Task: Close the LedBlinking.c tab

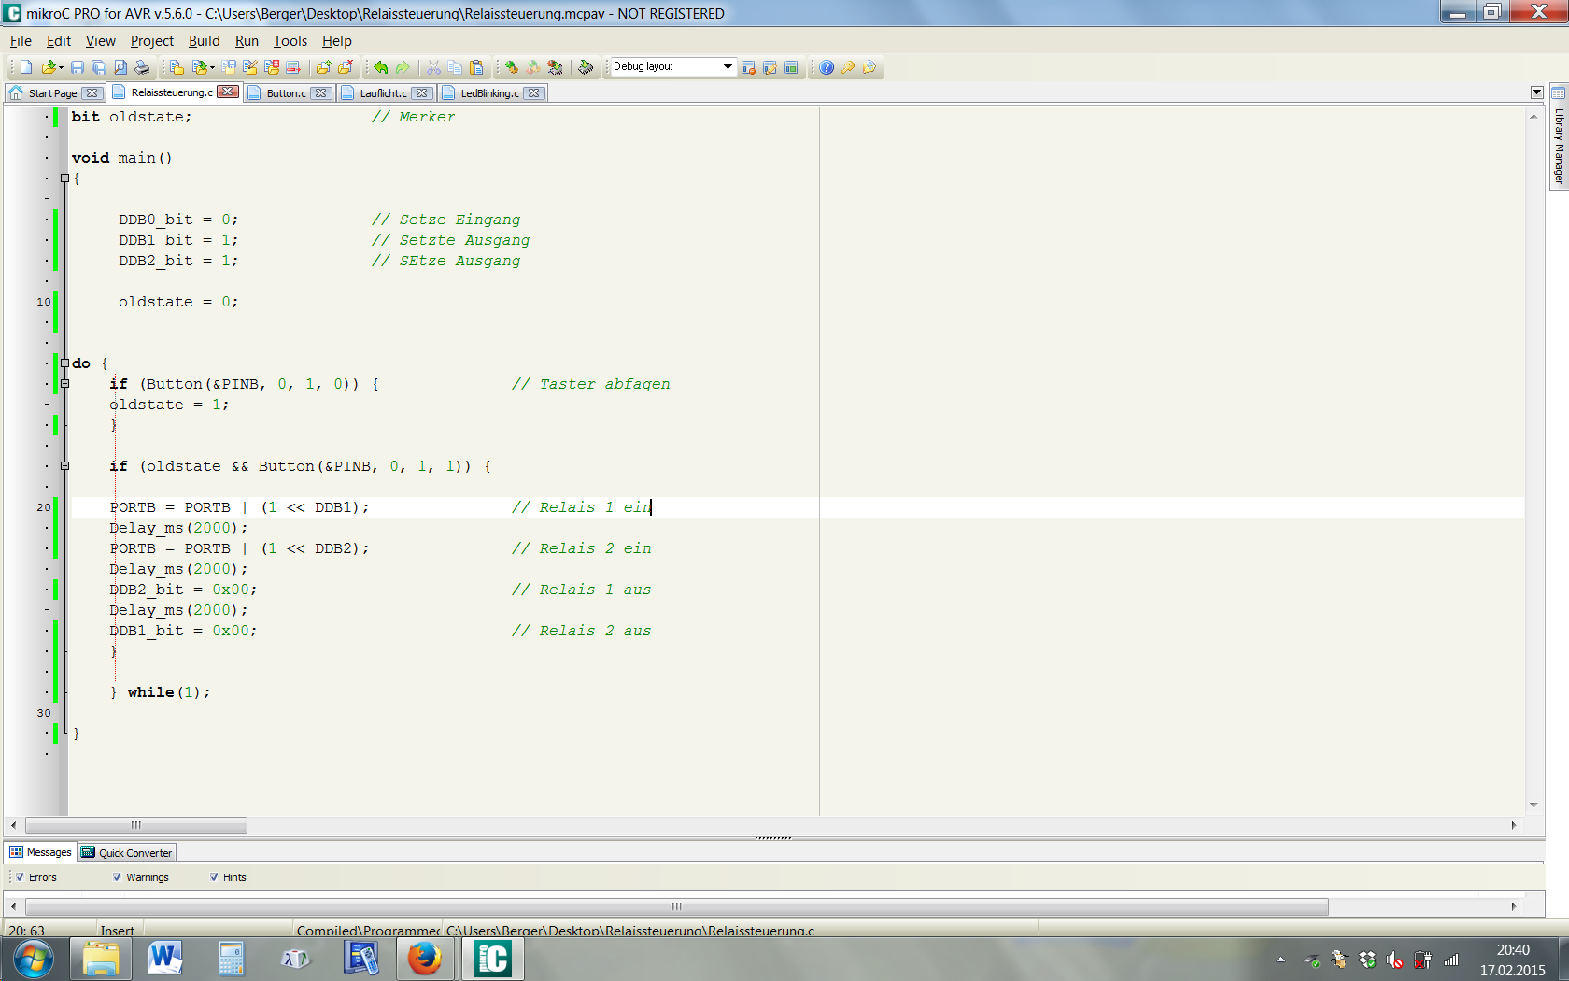Action: click(534, 93)
